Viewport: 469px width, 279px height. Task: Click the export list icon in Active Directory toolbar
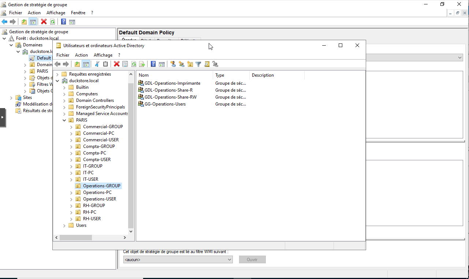click(x=142, y=64)
